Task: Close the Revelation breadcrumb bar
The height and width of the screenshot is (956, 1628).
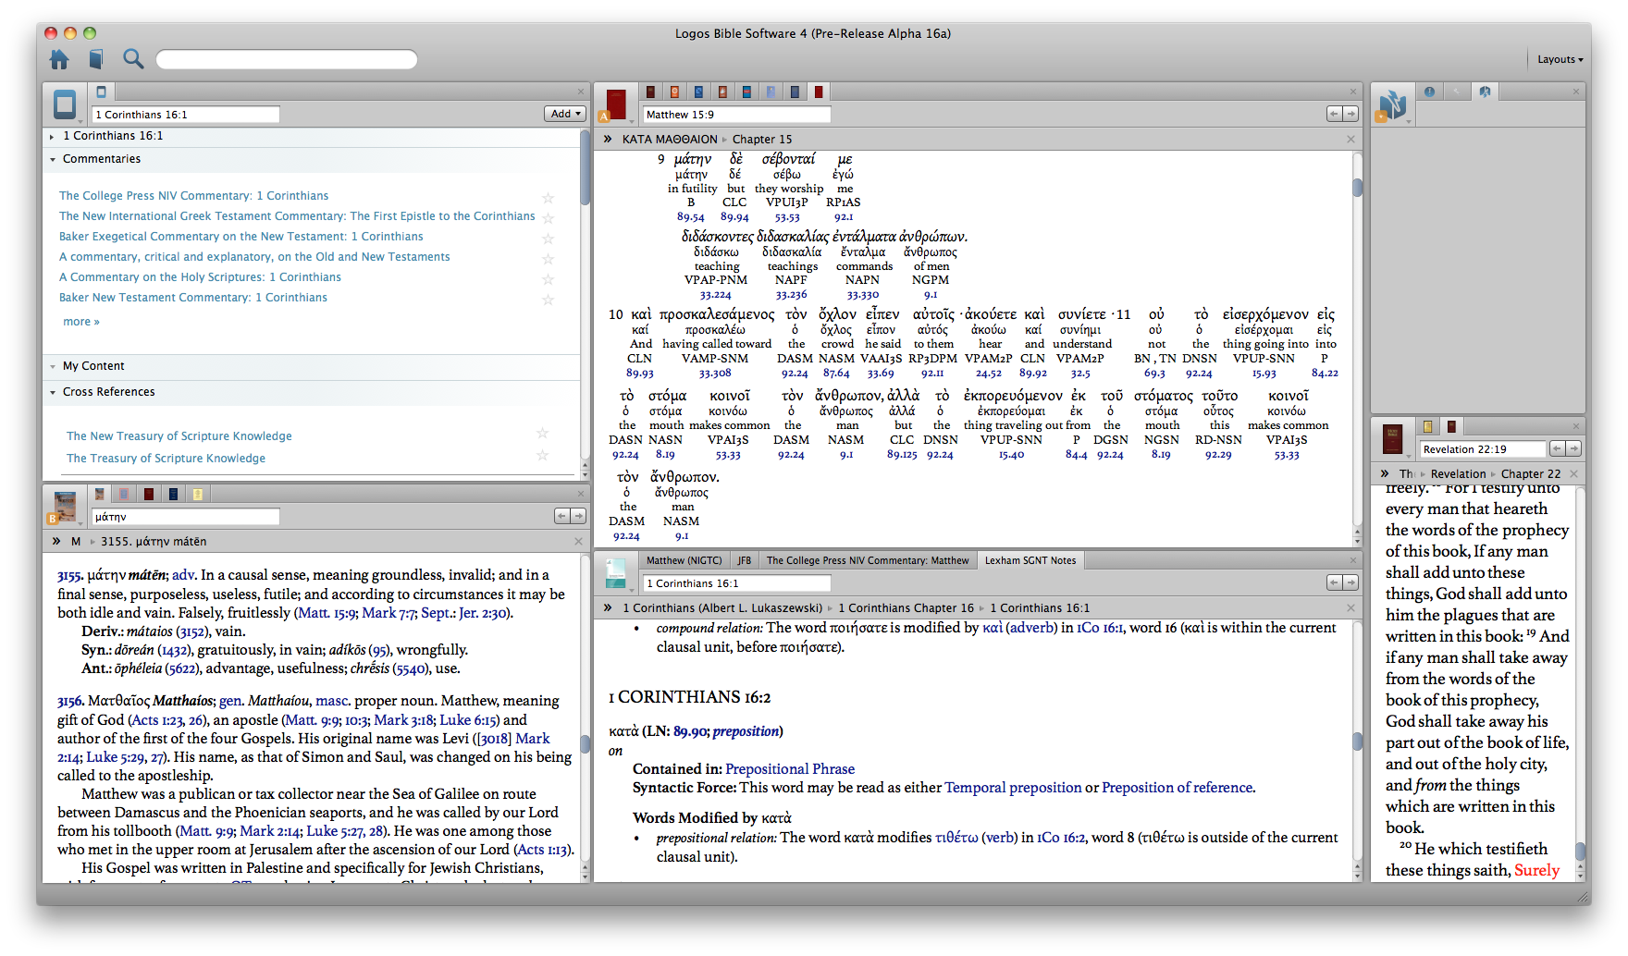Action: 1573,473
